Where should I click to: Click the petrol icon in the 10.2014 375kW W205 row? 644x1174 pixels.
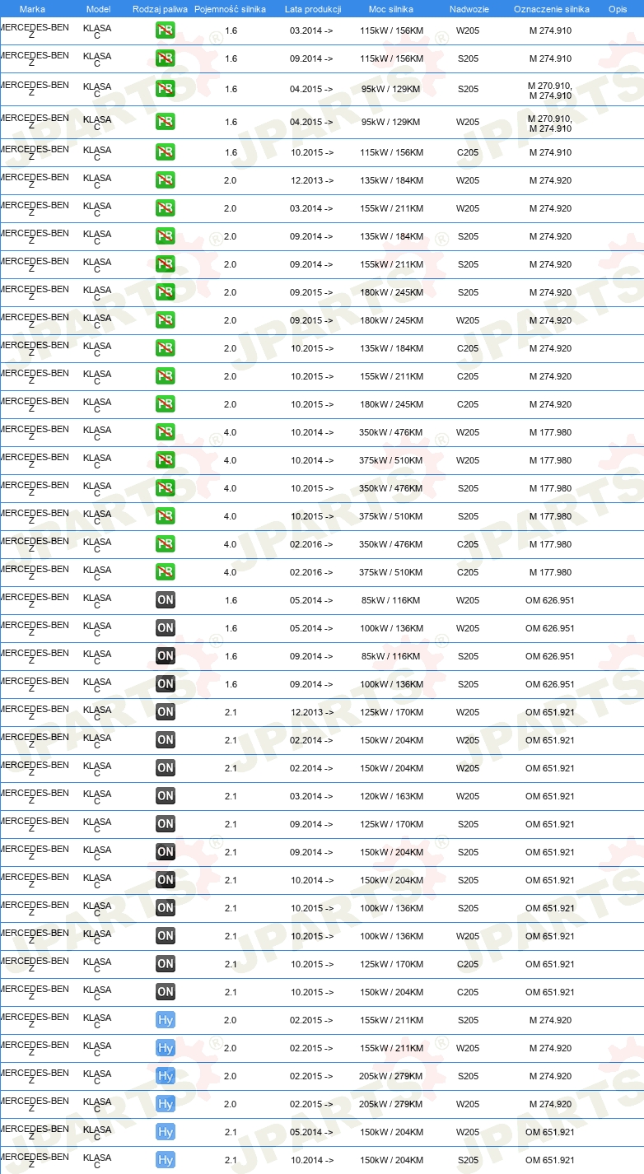tap(166, 460)
